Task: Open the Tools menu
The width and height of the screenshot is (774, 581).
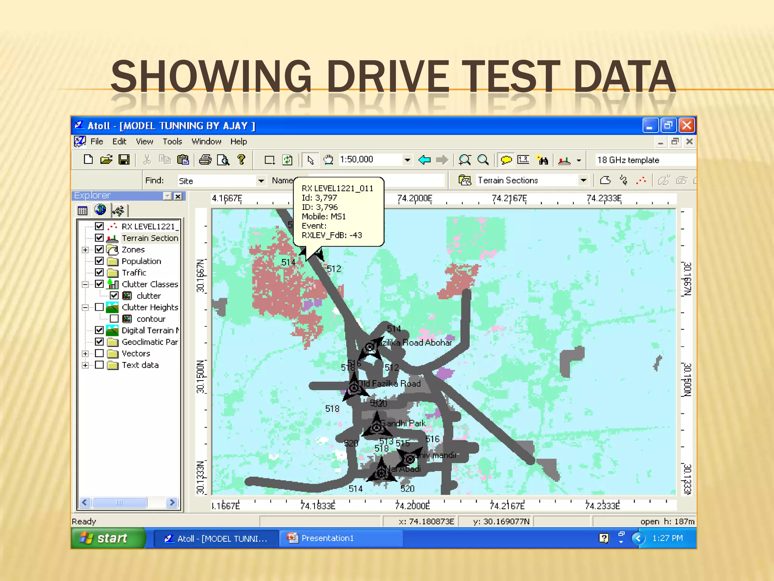Action: 172,141
